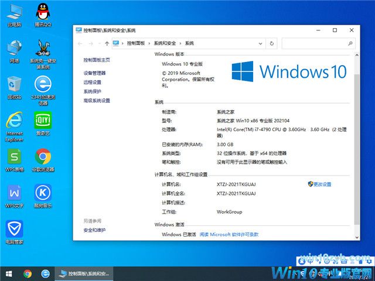Maximize the control panel window
Screen dimensions: 375x281
click(x=335, y=30)
